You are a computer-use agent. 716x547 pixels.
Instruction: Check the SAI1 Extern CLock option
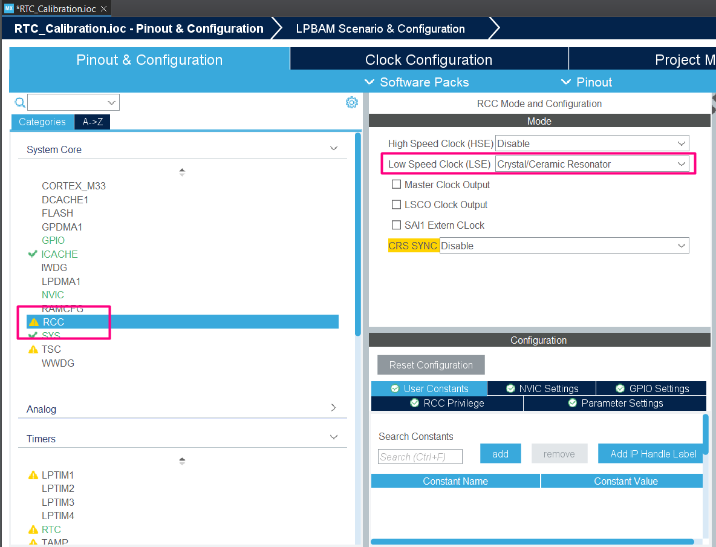[396, 224]
